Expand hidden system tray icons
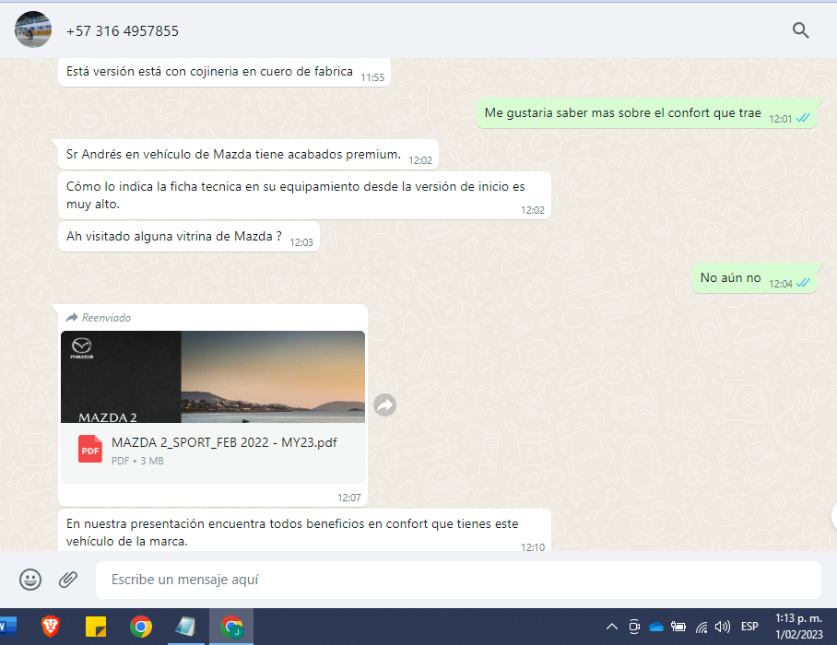Viewport: 837px width, 645px height. click(x=611, y=627)
